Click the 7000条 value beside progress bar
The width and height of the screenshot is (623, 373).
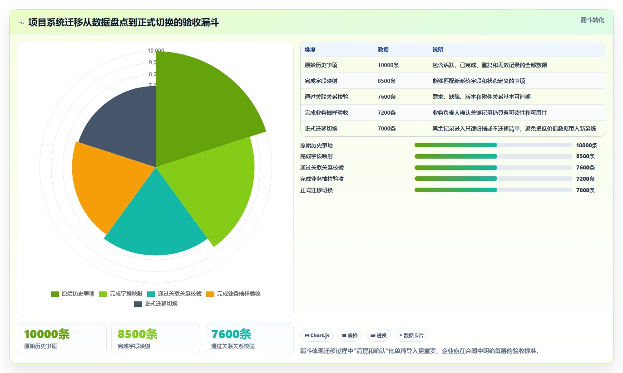click(585, 190)
